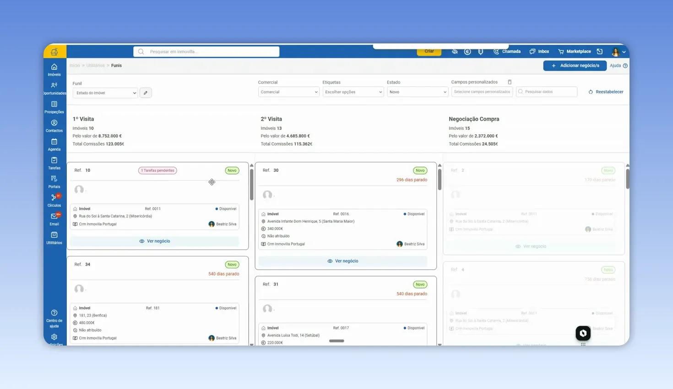Click the euro coin icon in top bar

coord(467,52)
